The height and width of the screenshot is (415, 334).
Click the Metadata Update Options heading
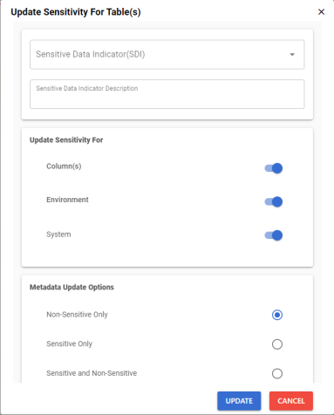72,287
